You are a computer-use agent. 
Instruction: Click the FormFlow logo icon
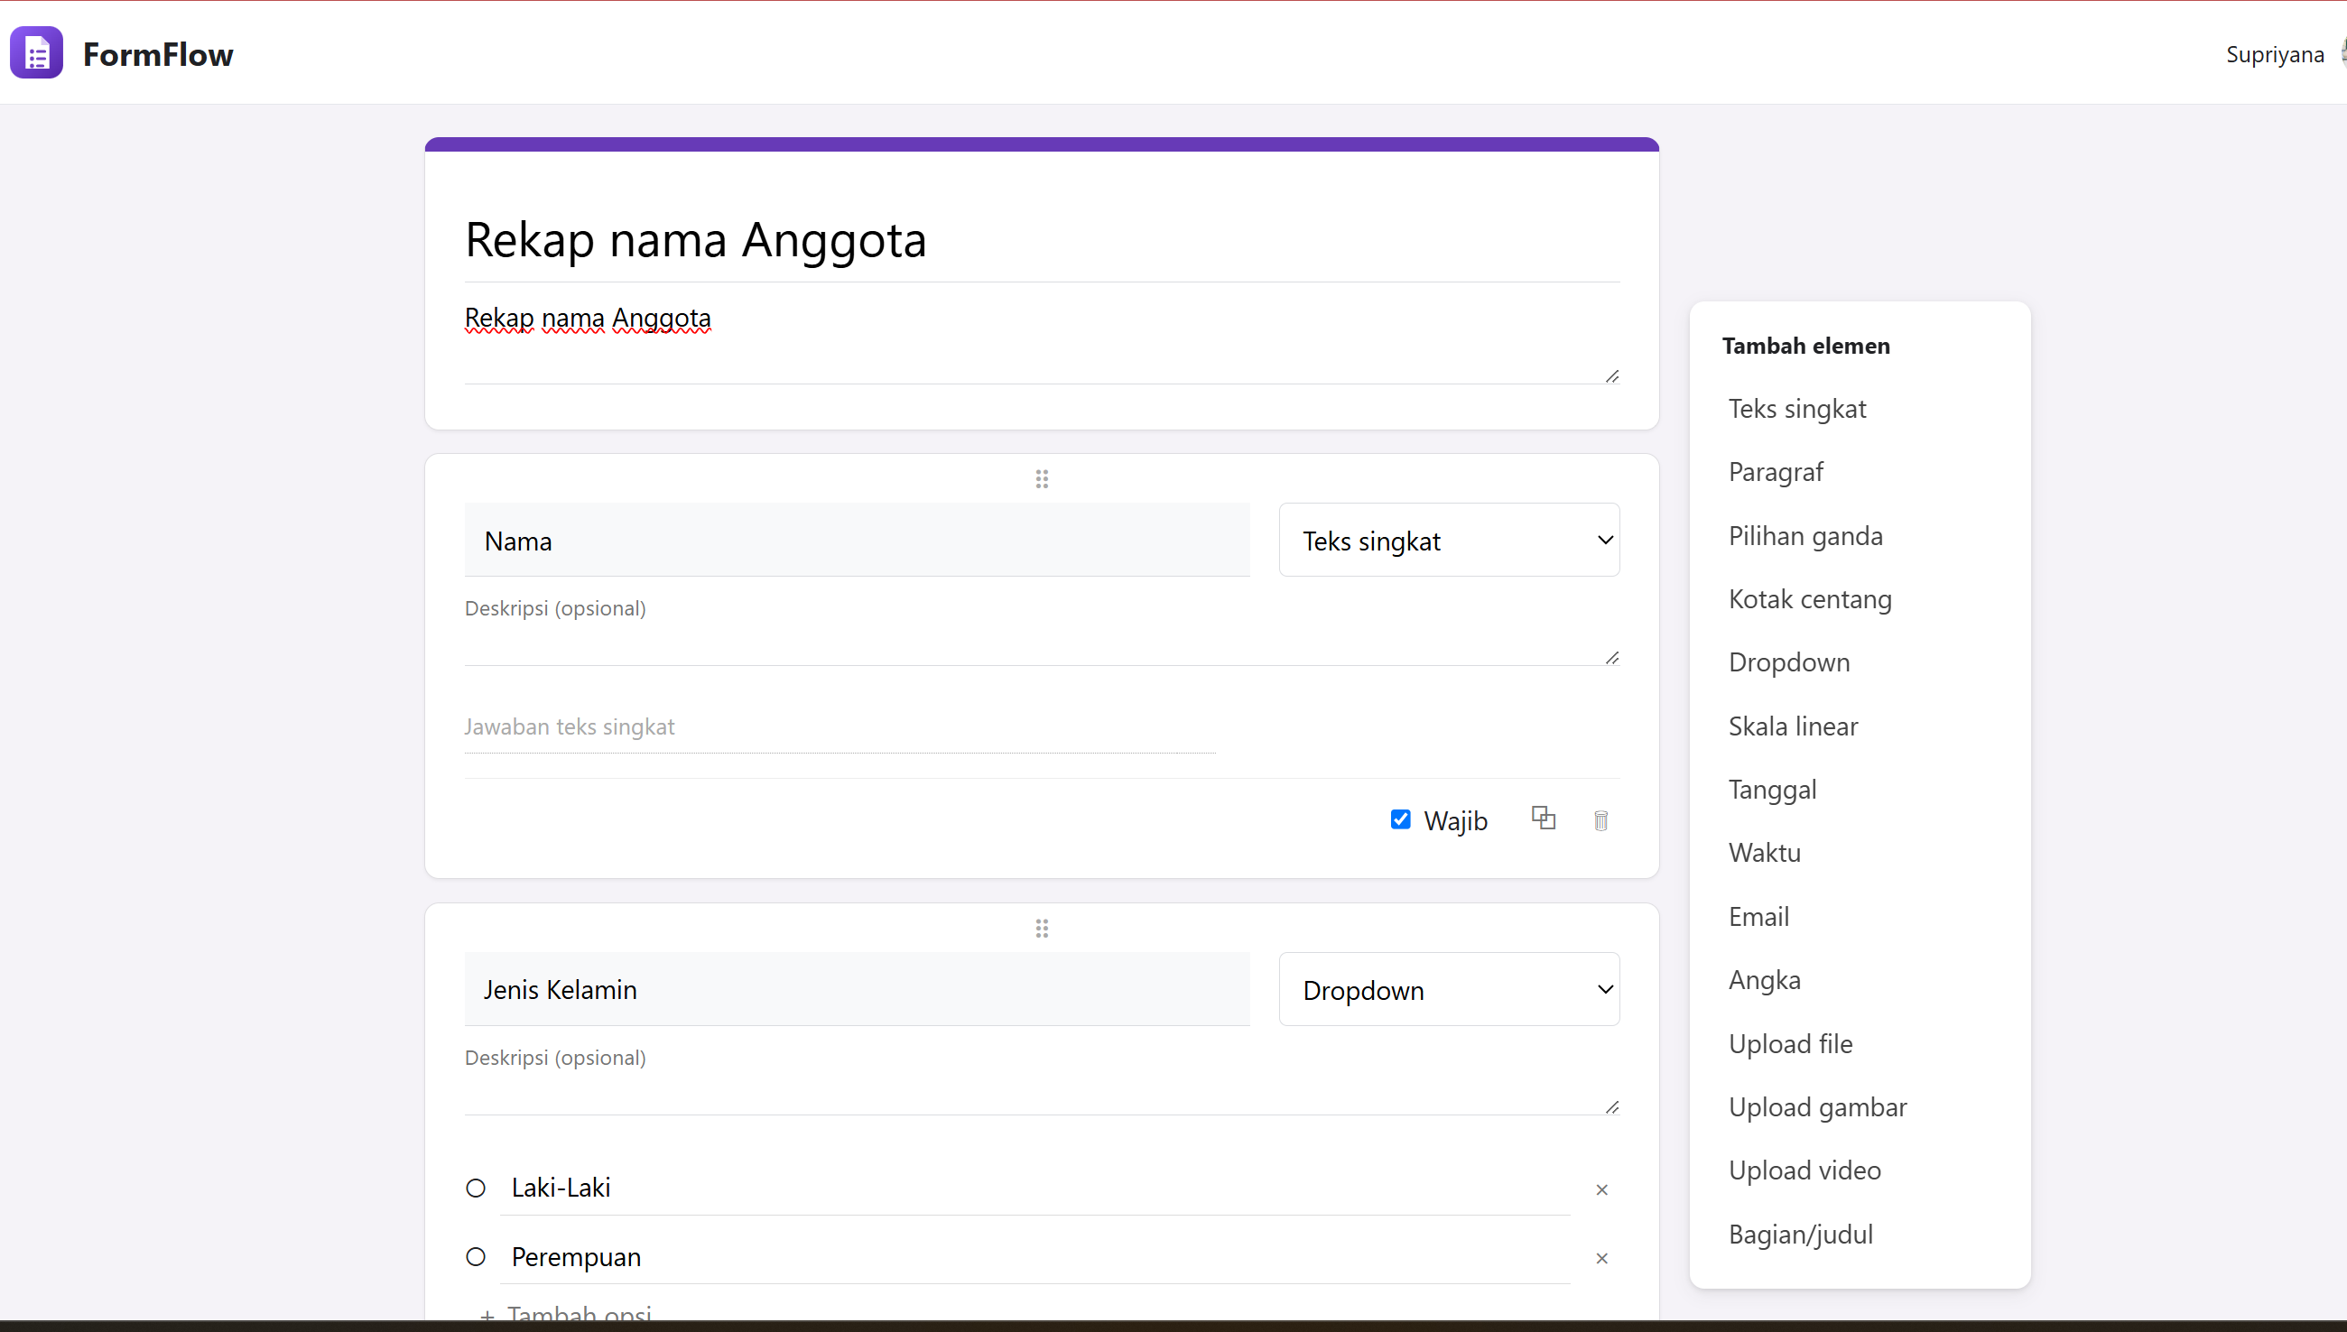coord(37,53)
